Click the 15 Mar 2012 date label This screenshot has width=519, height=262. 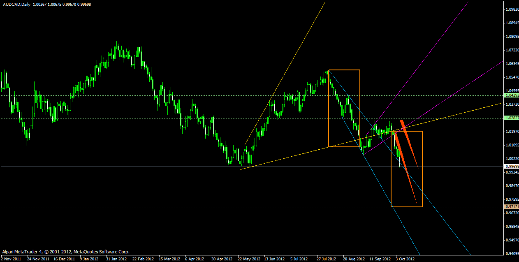point(169,259)
